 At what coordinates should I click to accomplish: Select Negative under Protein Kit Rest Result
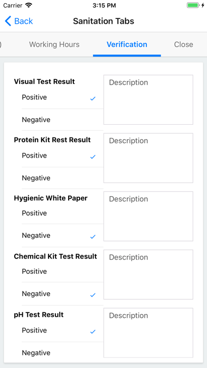click(x=63, y=178)
